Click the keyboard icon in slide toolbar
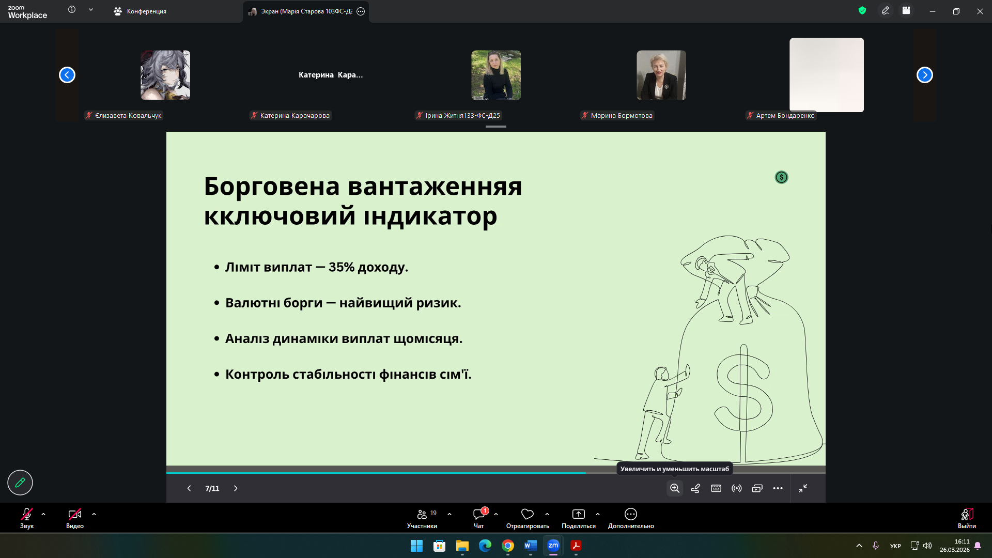 click(x=716, y=488)
